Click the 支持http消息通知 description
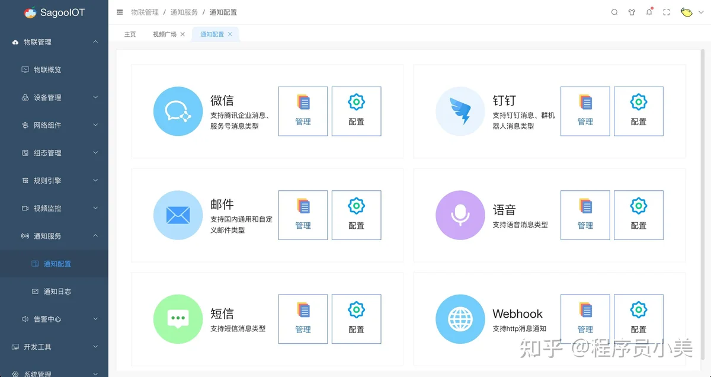Screen dimensions: 711x377 click(520, 328)
